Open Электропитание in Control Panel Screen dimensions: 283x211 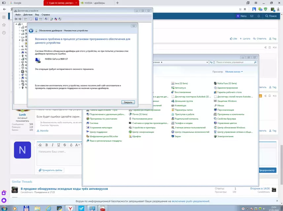click(224, 136)
